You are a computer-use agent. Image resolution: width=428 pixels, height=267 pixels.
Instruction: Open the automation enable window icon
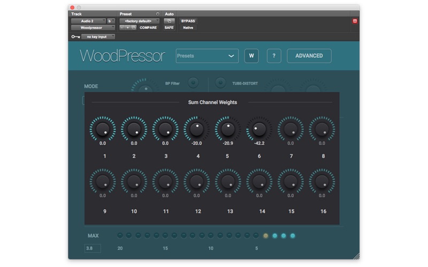point(169,21)
